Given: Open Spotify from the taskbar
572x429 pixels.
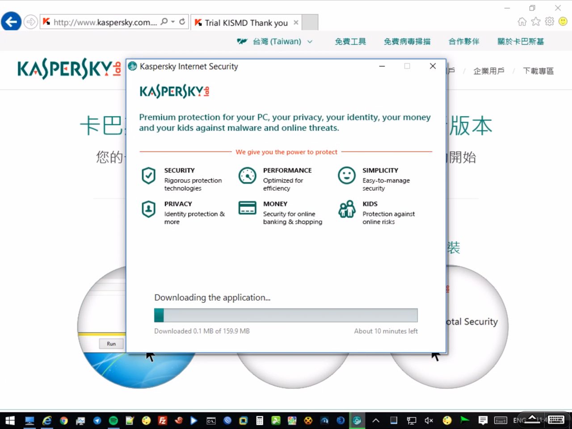Looking at the screenshot, I should tap(114, 421).
